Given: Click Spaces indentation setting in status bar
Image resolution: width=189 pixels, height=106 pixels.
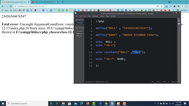Looking at the screenshot, I should tap(174, 82).
